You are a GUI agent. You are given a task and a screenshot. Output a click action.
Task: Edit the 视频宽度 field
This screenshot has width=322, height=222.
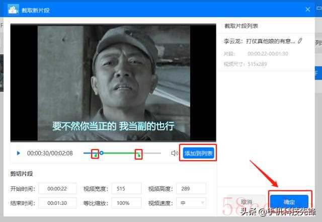[x=126, y=188]
